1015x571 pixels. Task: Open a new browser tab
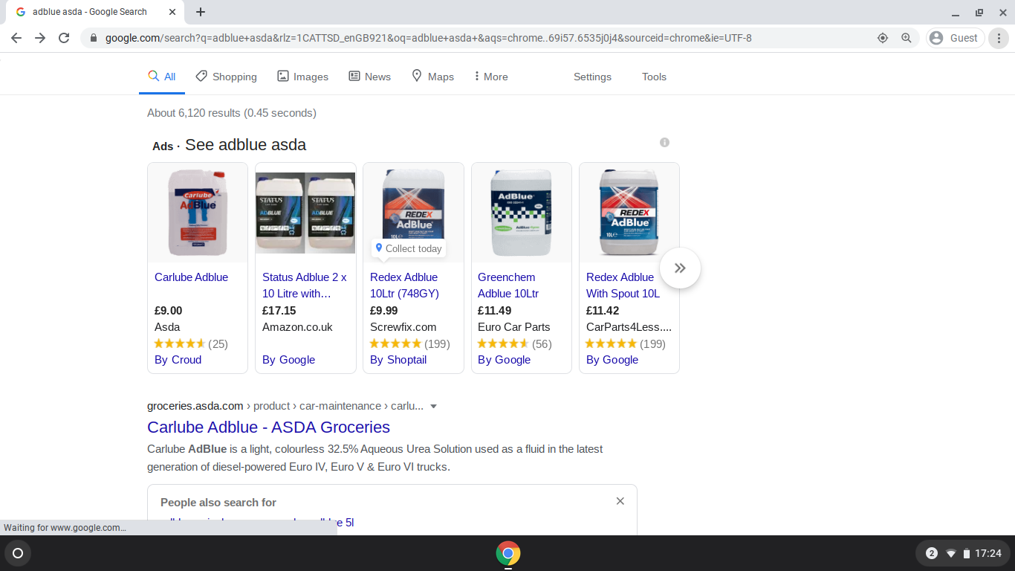point(201,12)
